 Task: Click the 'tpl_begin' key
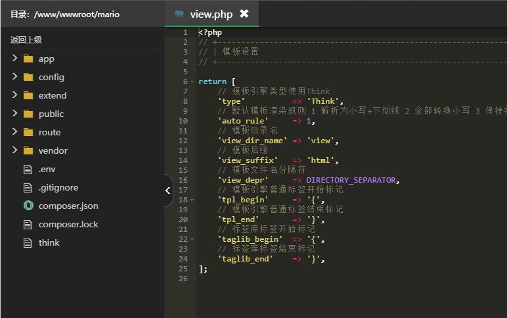[x=243, y=200]
